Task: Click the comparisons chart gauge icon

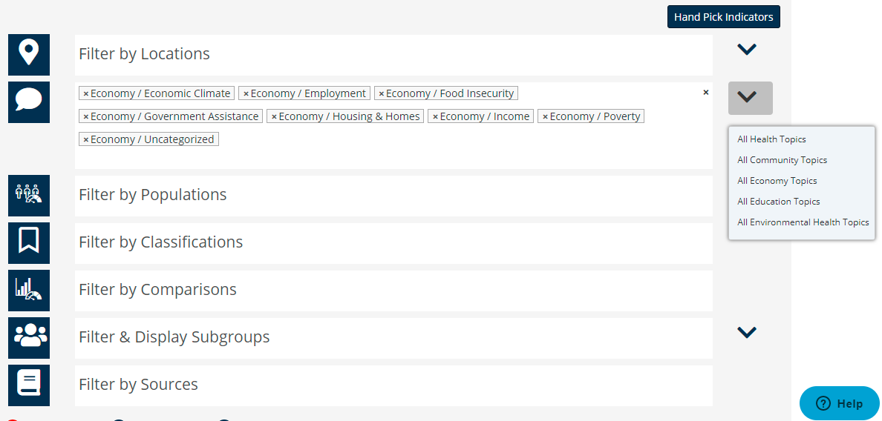Action: pyautogui.click(x=29, y=291)
